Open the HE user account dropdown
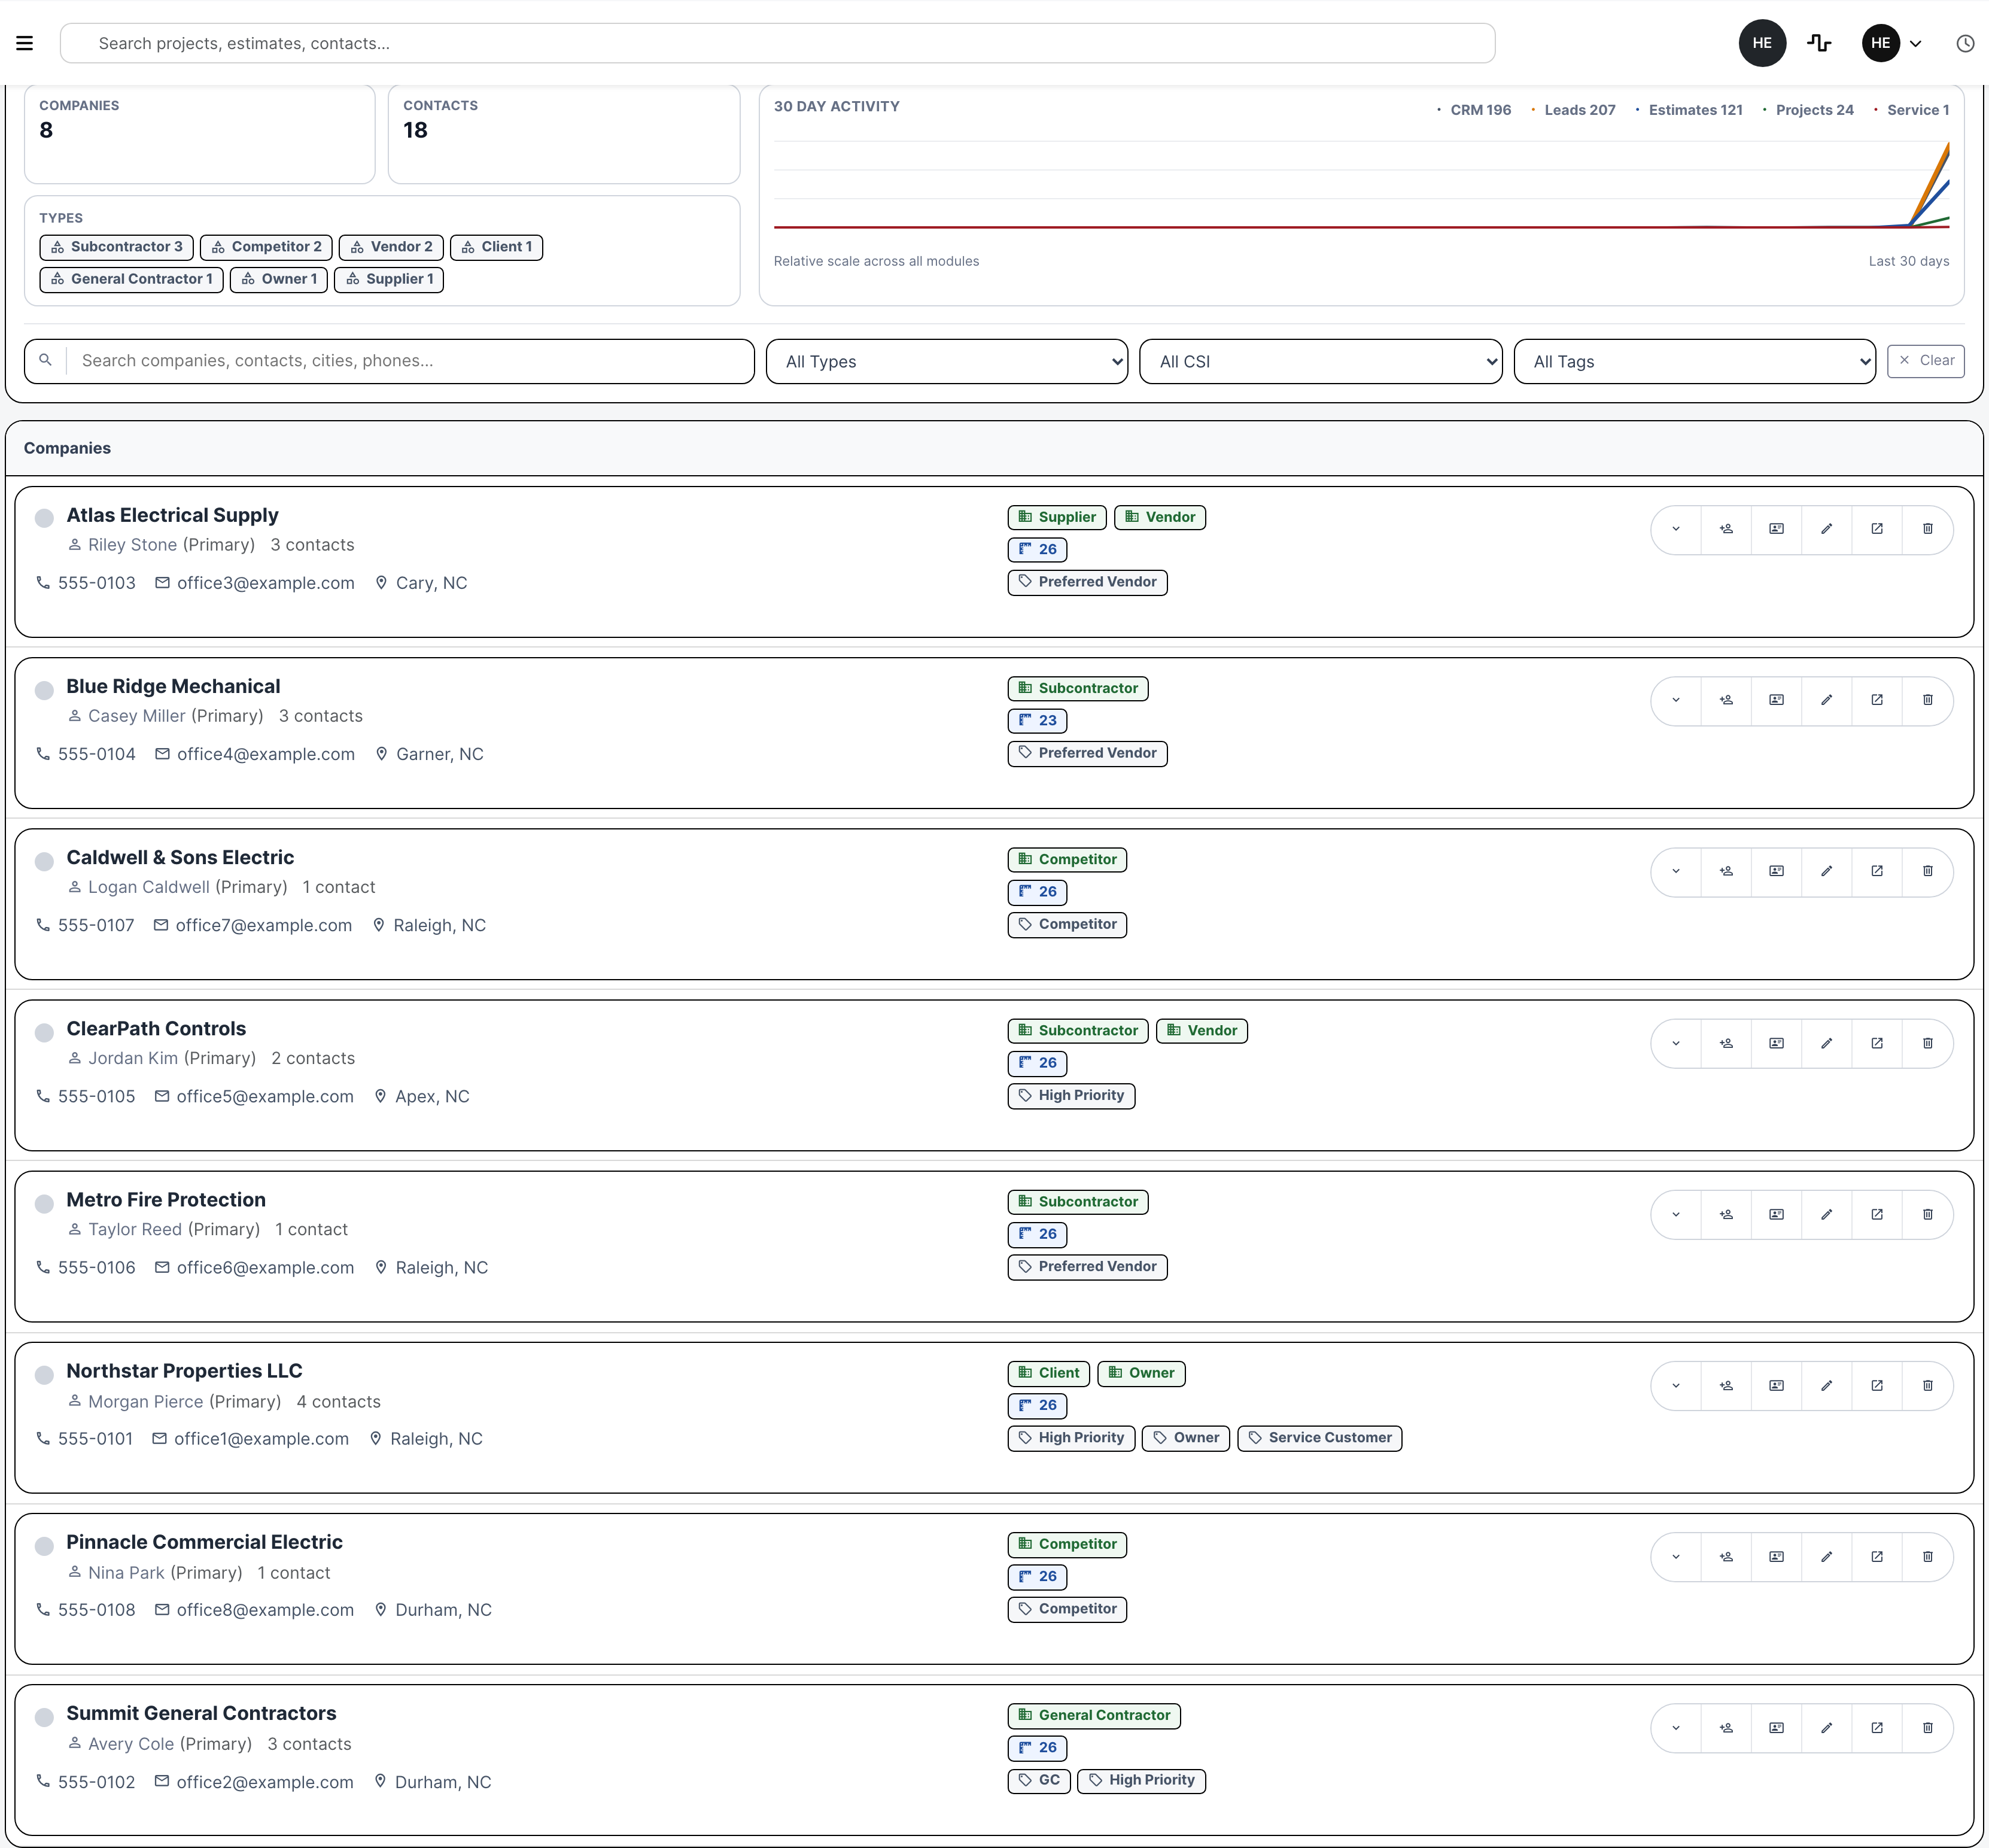Screen dimensions: 1989x1848 click(1892, 43)
